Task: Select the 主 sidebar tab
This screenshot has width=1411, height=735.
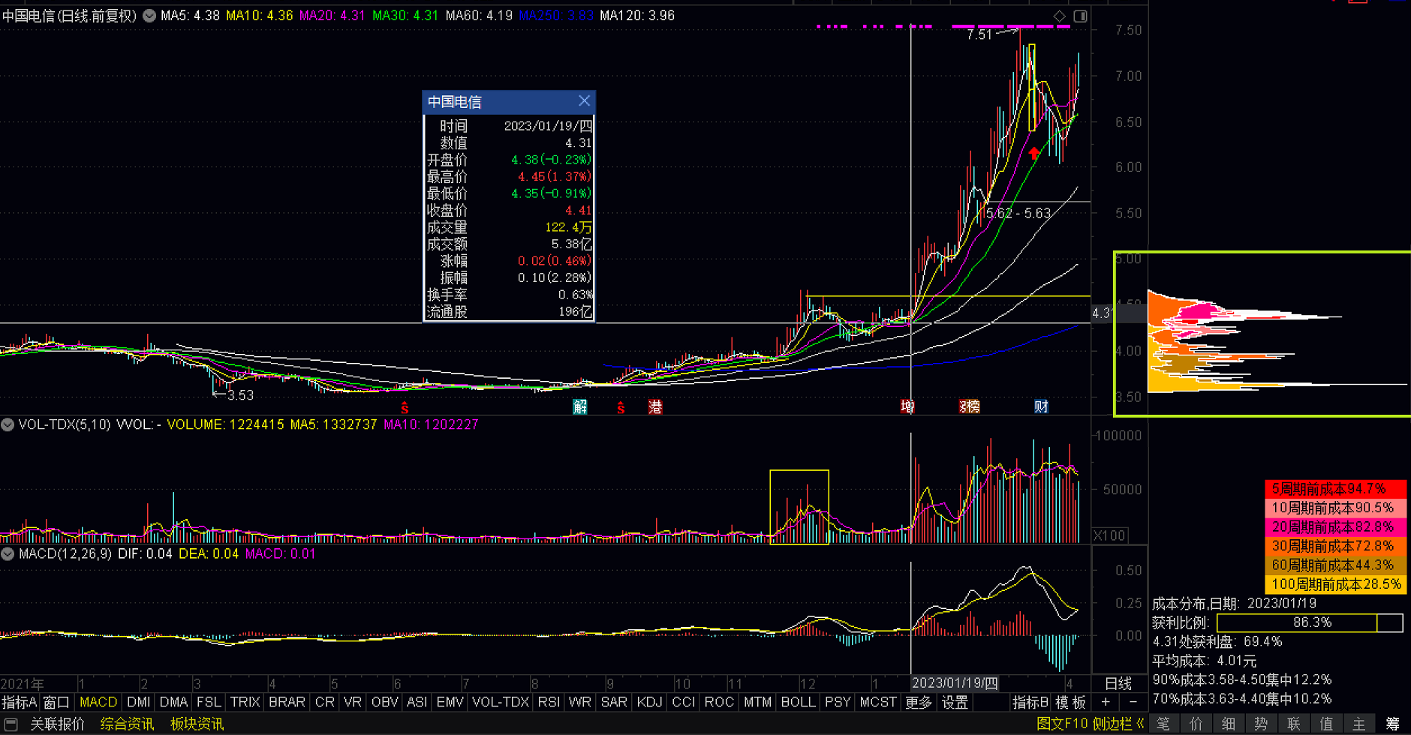Action: (1358, 724)
